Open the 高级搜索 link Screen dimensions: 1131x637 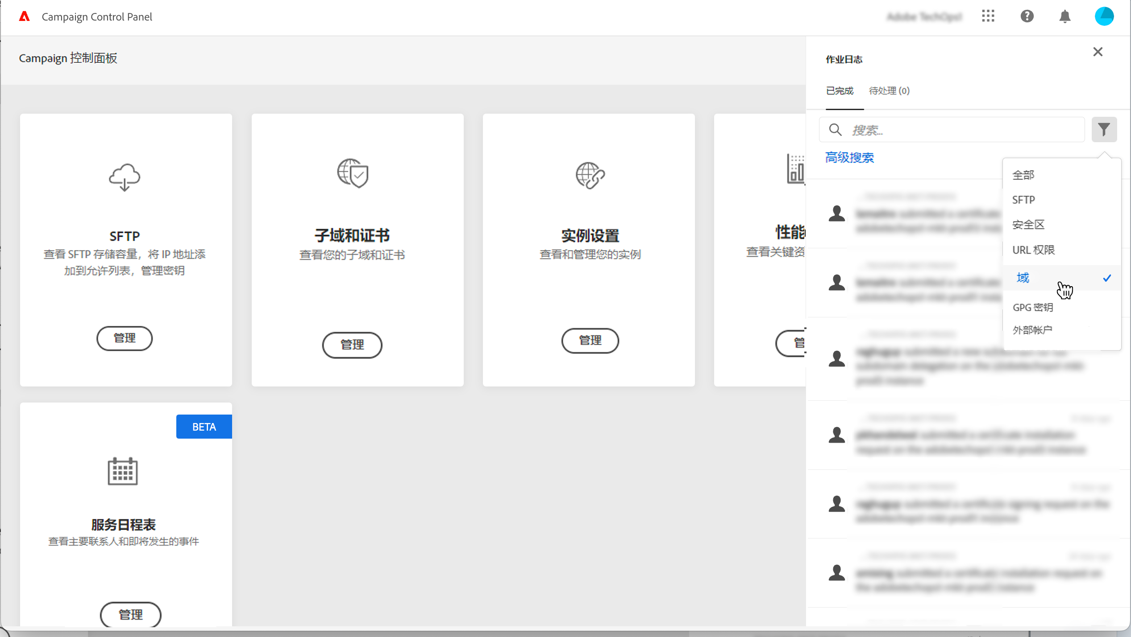click(849, 157)
